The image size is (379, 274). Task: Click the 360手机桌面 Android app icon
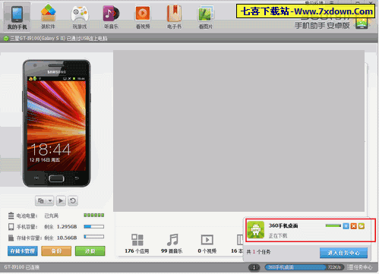tap(256, 230)
